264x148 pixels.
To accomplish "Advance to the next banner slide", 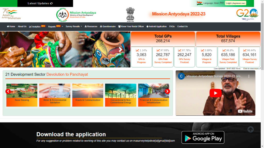I will point(120,49).
